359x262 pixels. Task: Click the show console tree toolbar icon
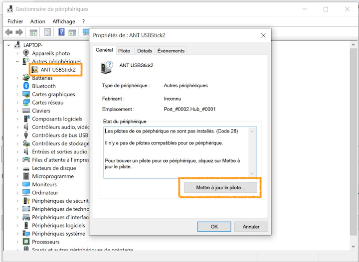33,32
